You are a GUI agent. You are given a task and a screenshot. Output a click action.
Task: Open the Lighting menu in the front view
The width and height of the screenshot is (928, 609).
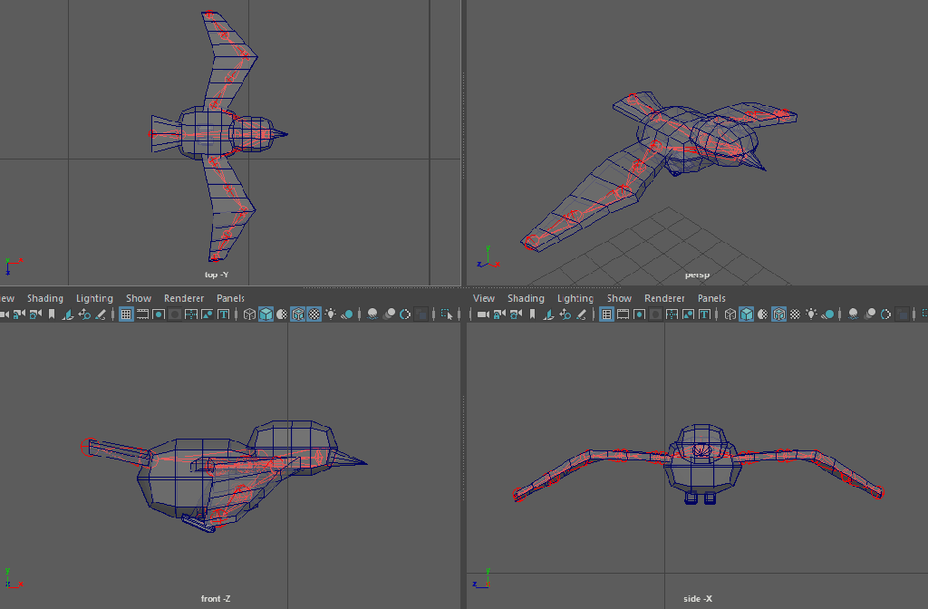click(94, 298)
